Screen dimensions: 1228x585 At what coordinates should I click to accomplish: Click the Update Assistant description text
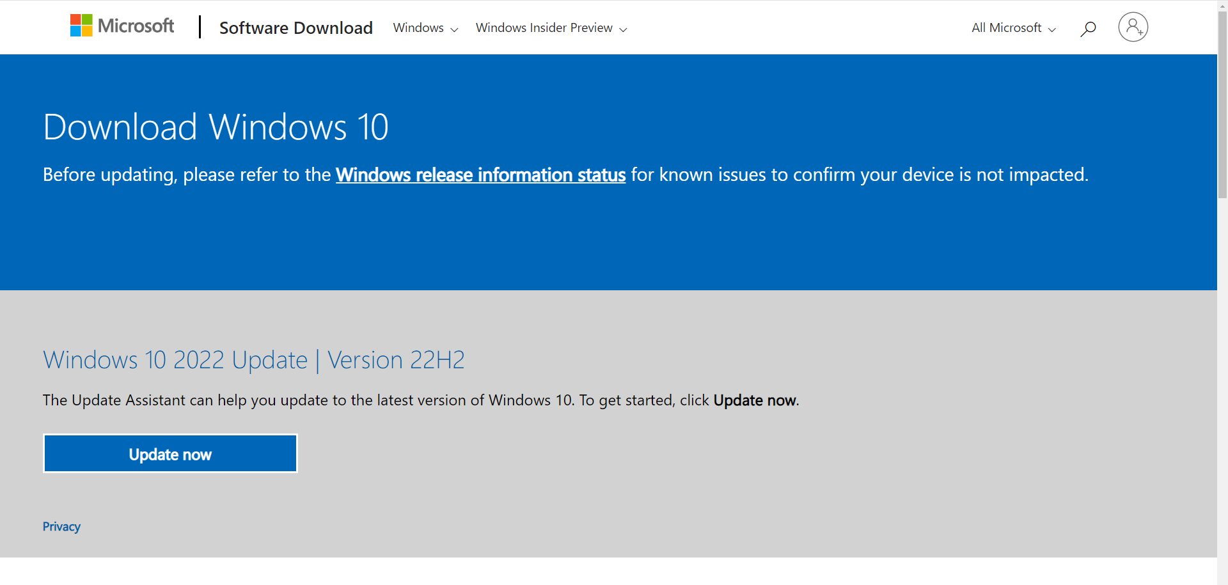(421, 400)
